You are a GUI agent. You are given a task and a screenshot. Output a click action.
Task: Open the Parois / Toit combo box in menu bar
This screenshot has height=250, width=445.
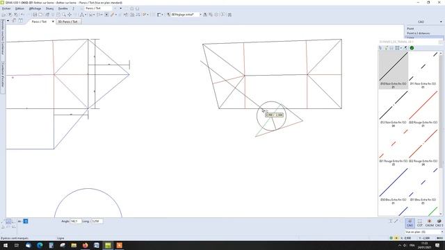click(x=99, y=8)
